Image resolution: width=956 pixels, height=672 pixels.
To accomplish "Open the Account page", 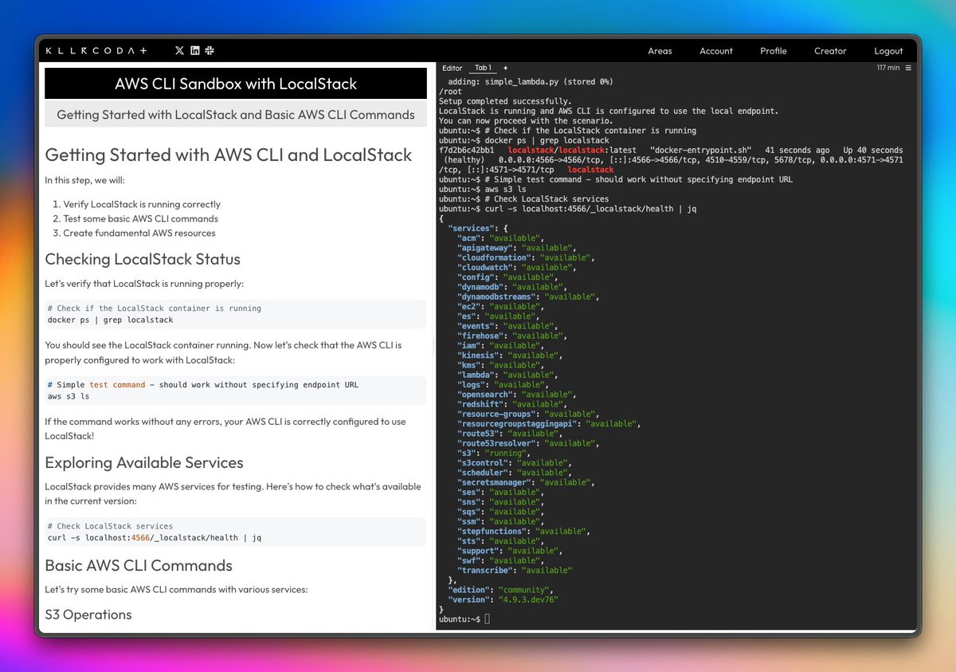I will click(x=716, y=51).
